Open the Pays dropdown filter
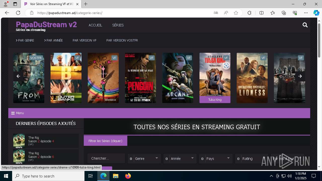Screen dimensions: 322x181 216,159
